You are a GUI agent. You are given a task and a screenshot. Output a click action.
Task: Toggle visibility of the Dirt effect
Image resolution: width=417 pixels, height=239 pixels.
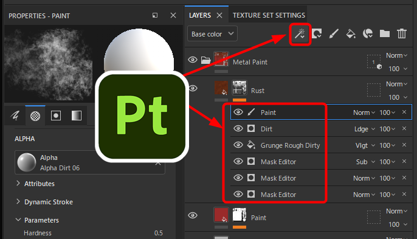[238, 129]
